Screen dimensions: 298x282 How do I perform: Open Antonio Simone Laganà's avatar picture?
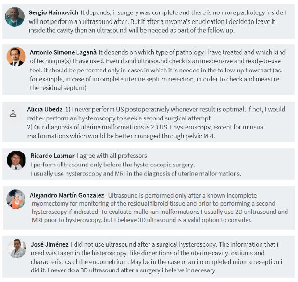(16, 57)
